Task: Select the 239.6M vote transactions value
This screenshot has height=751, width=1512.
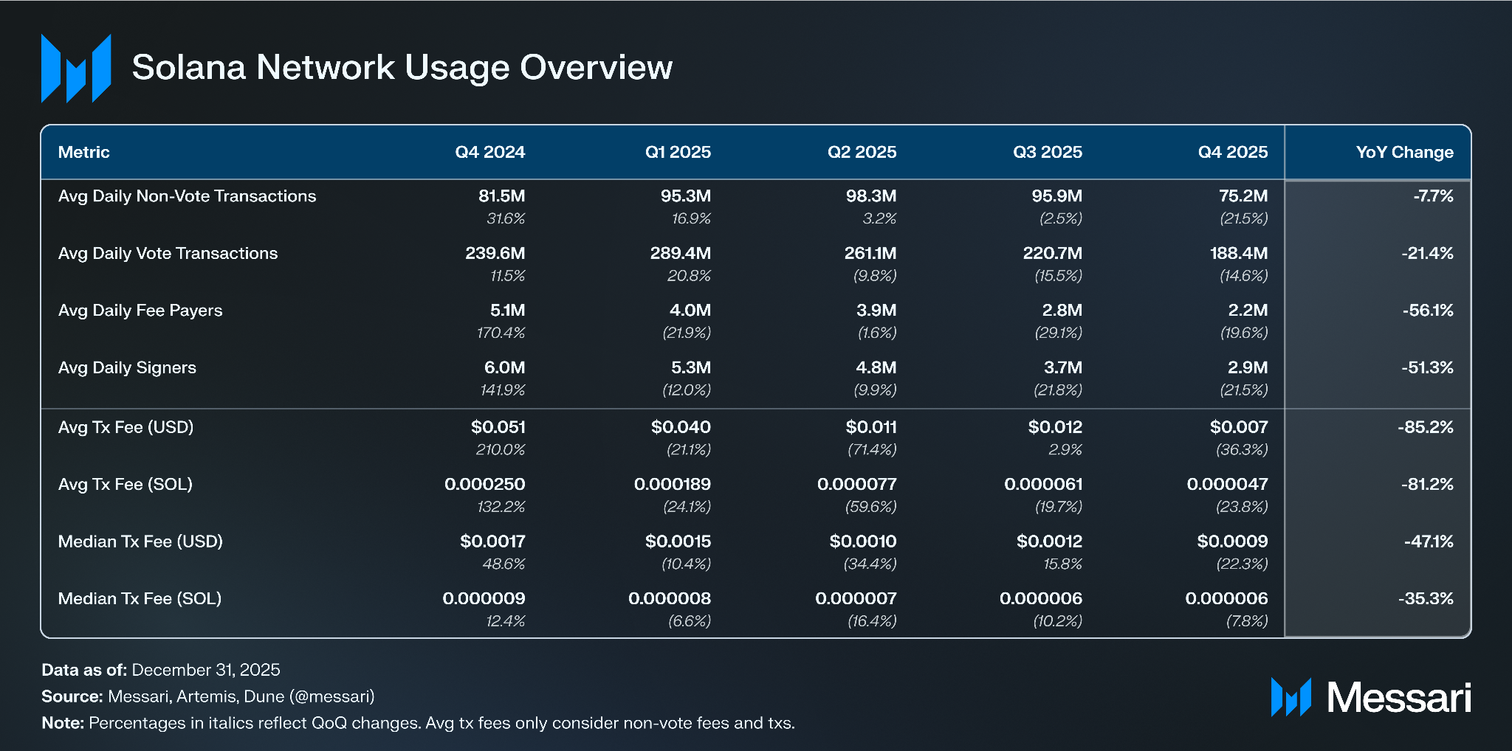Action: click(495, 253)
